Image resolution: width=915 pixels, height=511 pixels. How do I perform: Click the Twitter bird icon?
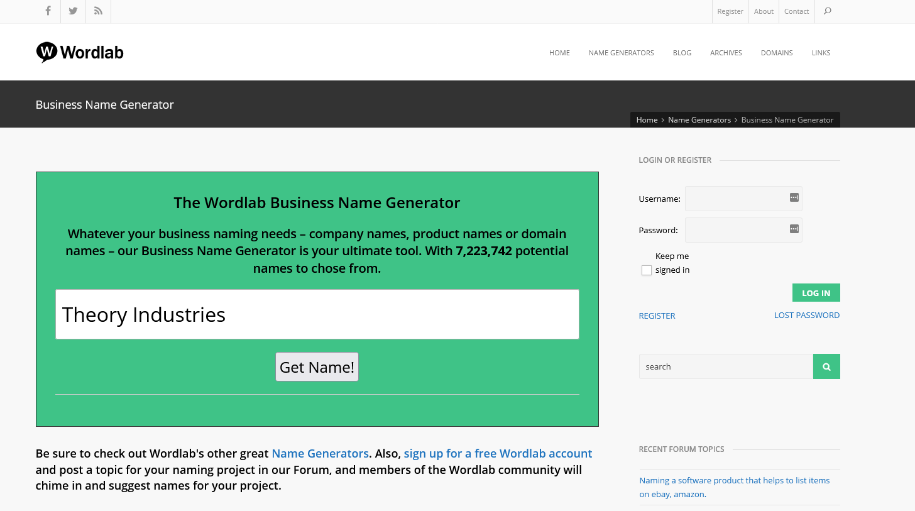[x=73, y=11]
